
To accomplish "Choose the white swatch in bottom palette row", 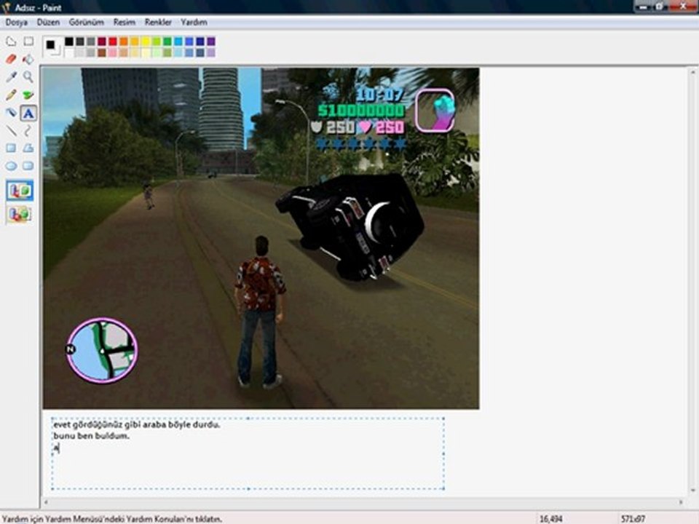I will 69,52.
